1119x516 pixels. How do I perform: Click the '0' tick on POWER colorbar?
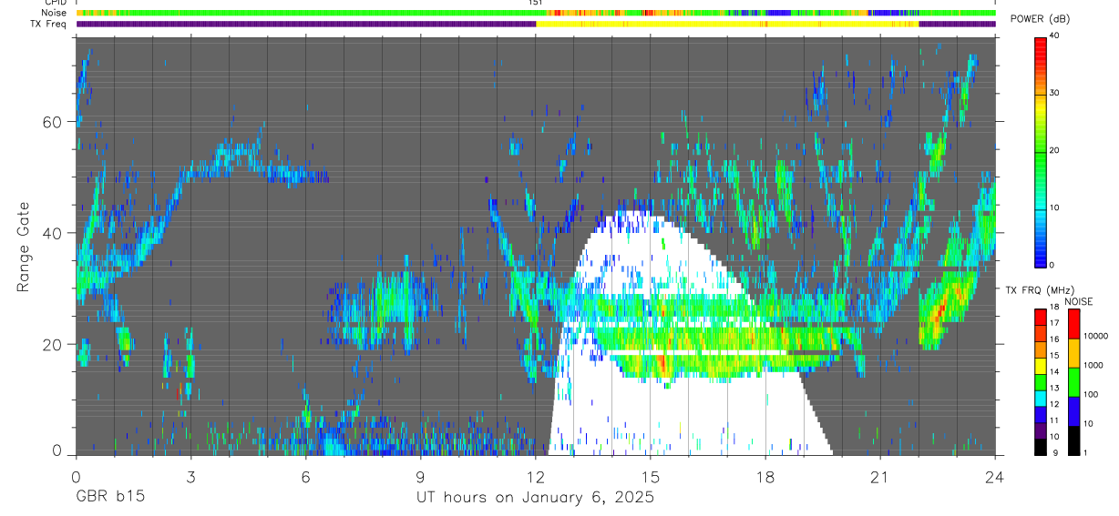[x=1052, y=265]
